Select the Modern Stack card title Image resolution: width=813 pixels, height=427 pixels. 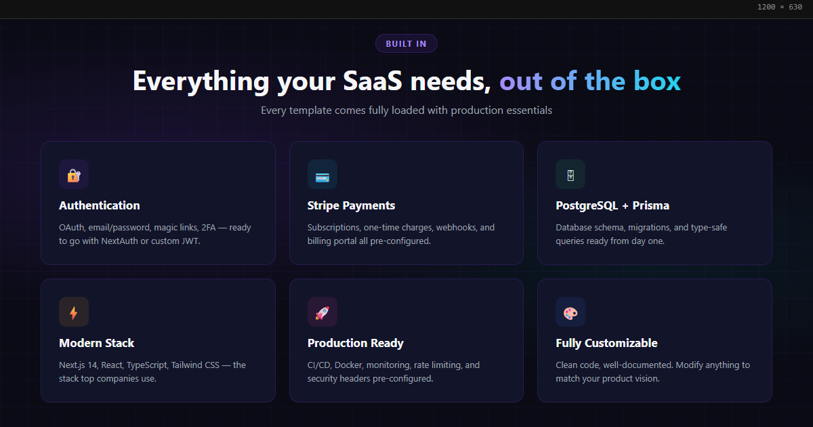[x=97, y=343]
